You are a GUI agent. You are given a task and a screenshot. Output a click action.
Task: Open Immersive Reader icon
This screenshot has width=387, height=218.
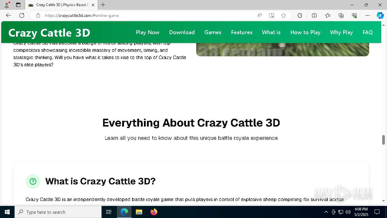click(x=272, y=15)
